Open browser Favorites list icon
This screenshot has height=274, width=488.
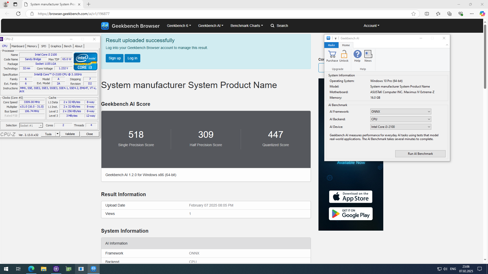coord(438,14)
